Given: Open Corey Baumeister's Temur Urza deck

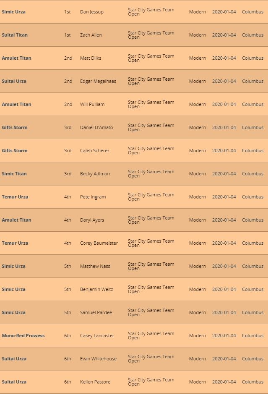Looking at the screenshot, I should pyautogui.click(x=15, y=243).
